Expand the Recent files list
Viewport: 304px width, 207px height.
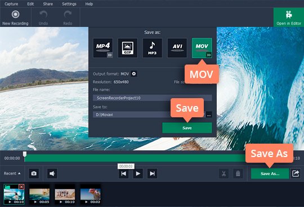[x=12, y=173]
